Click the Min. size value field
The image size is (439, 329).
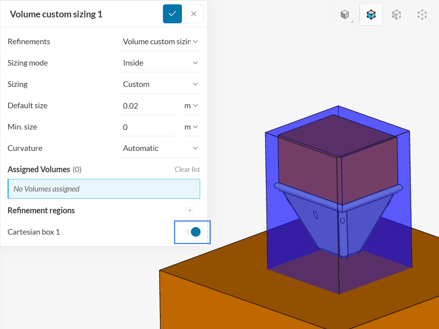point(147,127)
